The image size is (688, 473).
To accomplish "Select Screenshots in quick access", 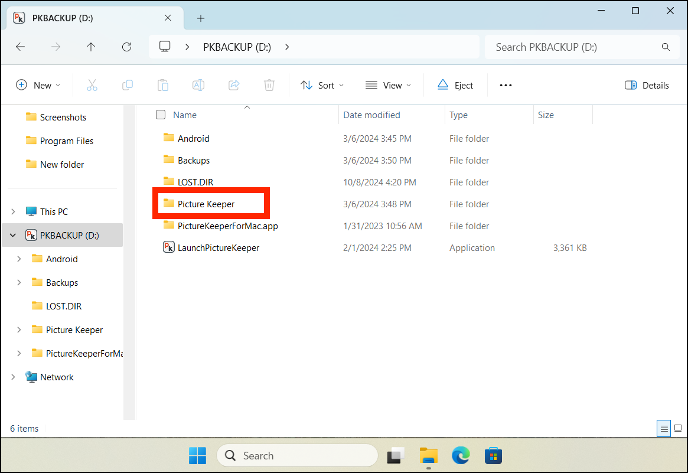I will tap(63, 117).
